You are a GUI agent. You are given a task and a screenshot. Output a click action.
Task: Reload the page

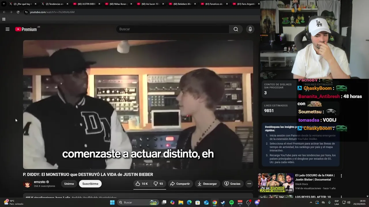click(18, 12)
